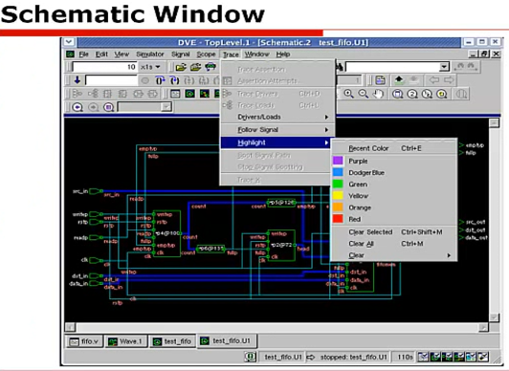Click the empty field beside blue down arrow
Screen dimensions: 509x371
(111, 80)
